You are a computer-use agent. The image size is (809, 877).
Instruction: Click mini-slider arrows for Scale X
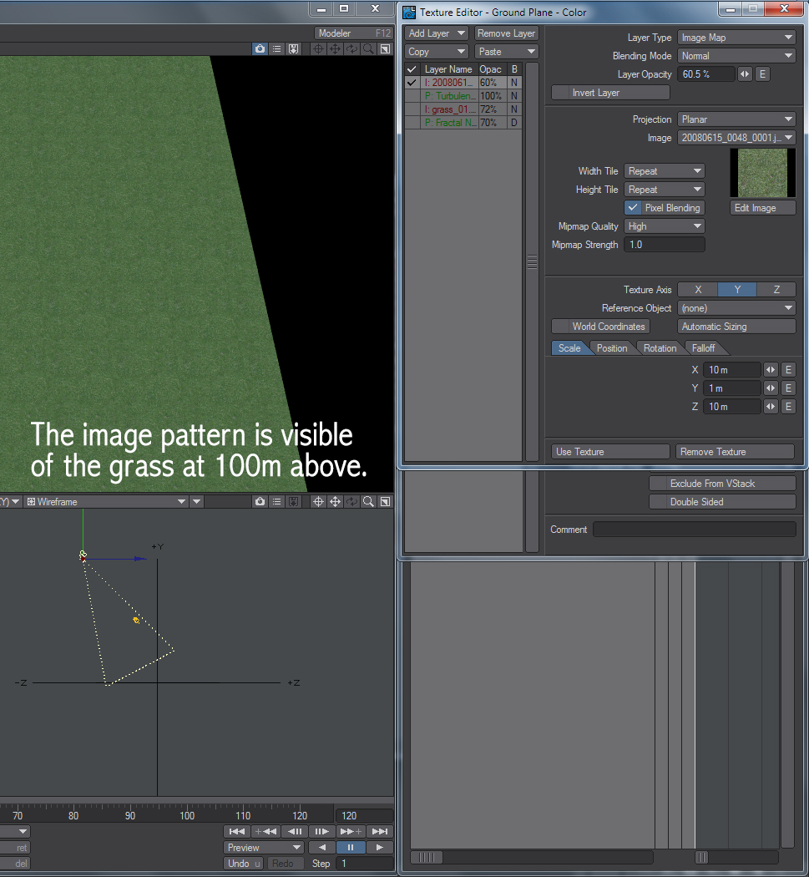(x=771, y=370)
